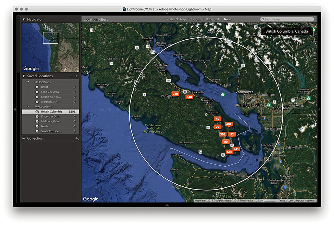Collapse the Saved Locations panel
The width and height of the screenshot is (334, 225).
(x=24, y=76)
